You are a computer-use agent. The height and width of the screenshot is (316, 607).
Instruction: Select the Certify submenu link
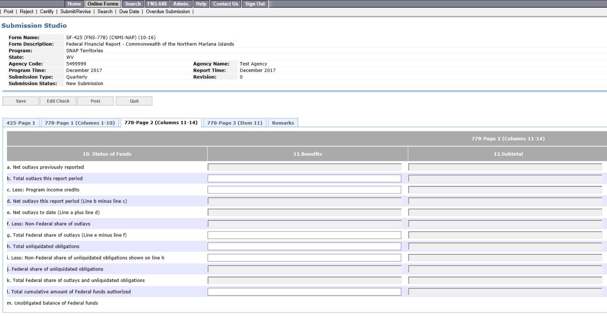(47, 11)
